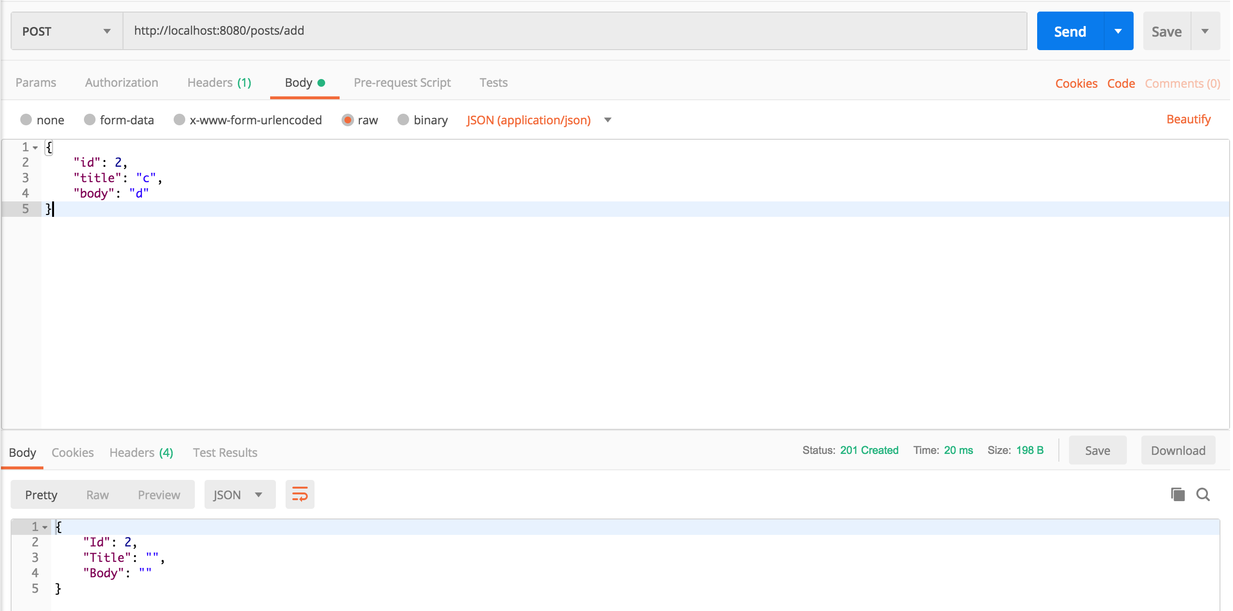Click the wrap lines icon in response toolbar

(300, 494)
